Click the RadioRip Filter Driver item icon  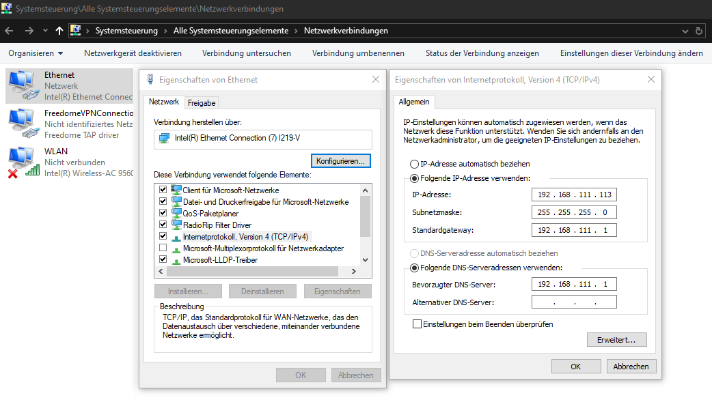click(176, 225)
